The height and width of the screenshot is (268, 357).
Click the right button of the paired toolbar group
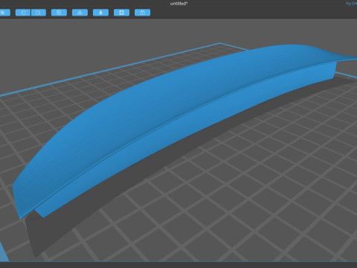click(39, 13)
